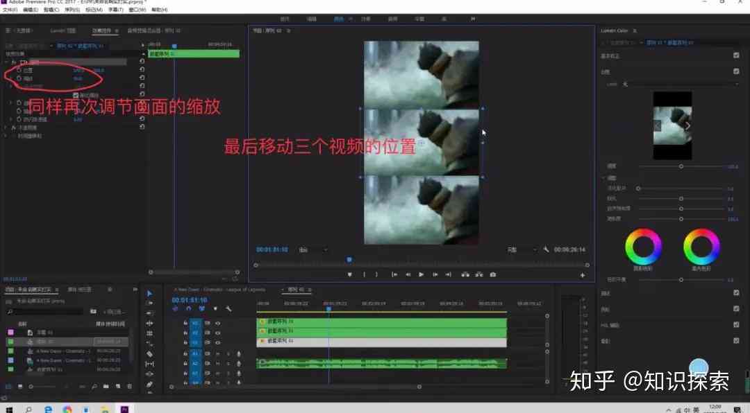Open workspace overflow chevrons in top bar
The height and width of the screenshot is (413, 750).
473,19
